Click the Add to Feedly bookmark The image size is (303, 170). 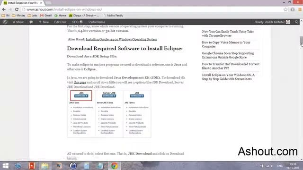tap(113, 16)
